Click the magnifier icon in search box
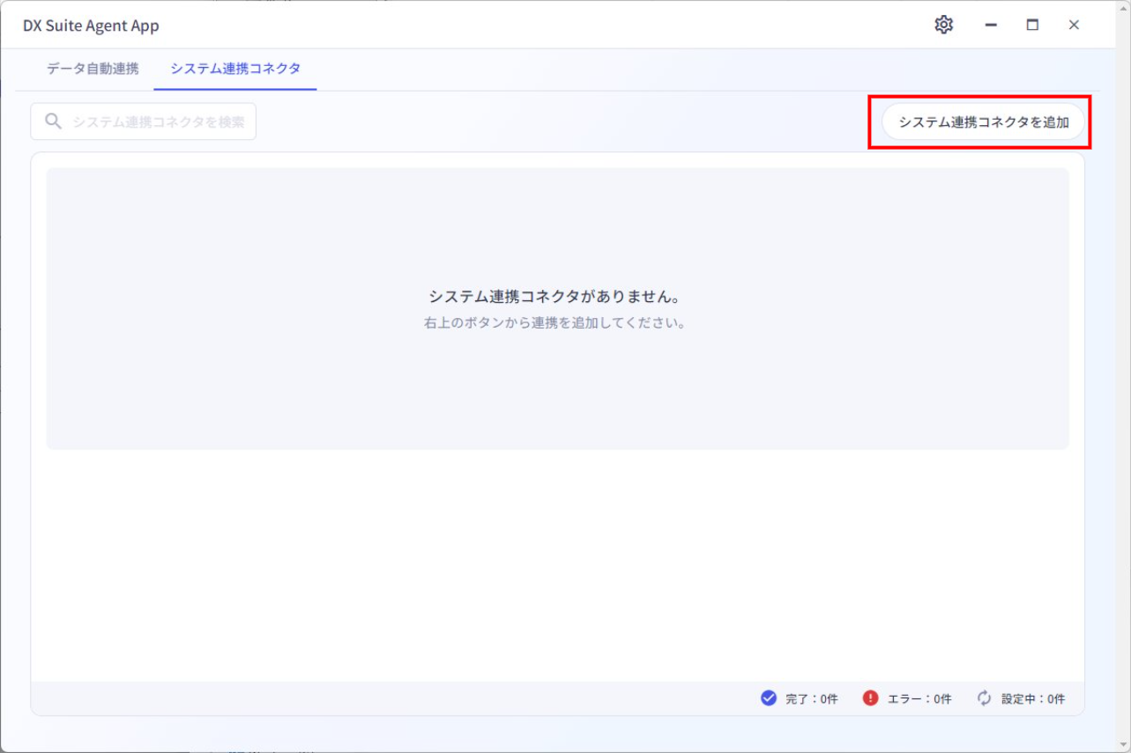 (53, 122)
